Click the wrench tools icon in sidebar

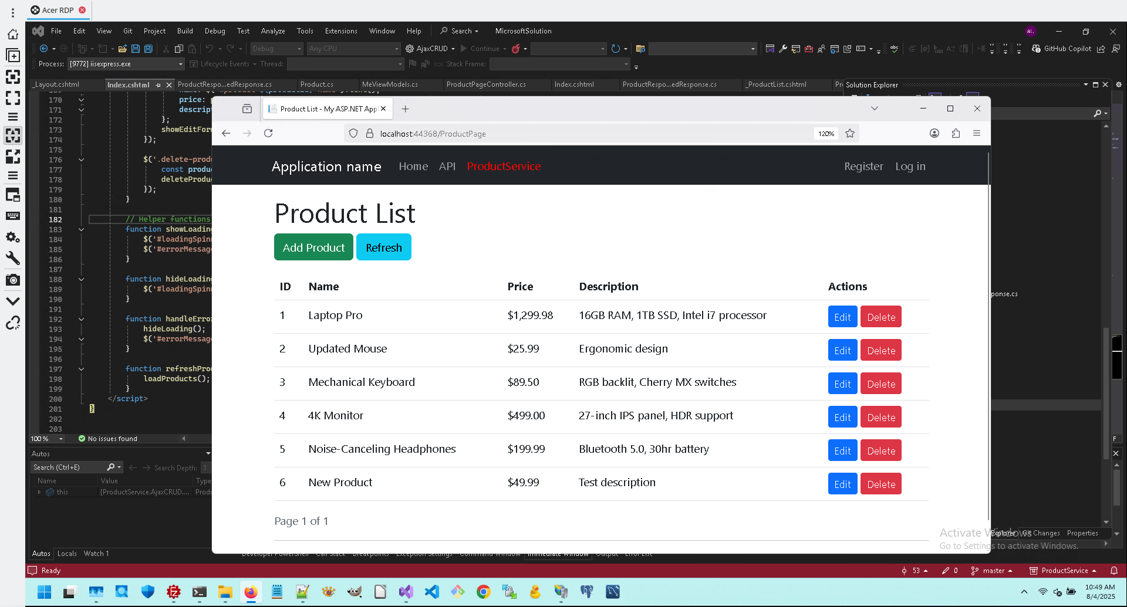point(13,258)
